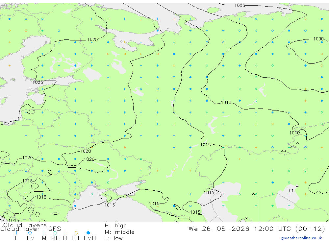Click the 'LM' legend label
The height and width of the screenshot is (241, 329).
tap(31, 238)
